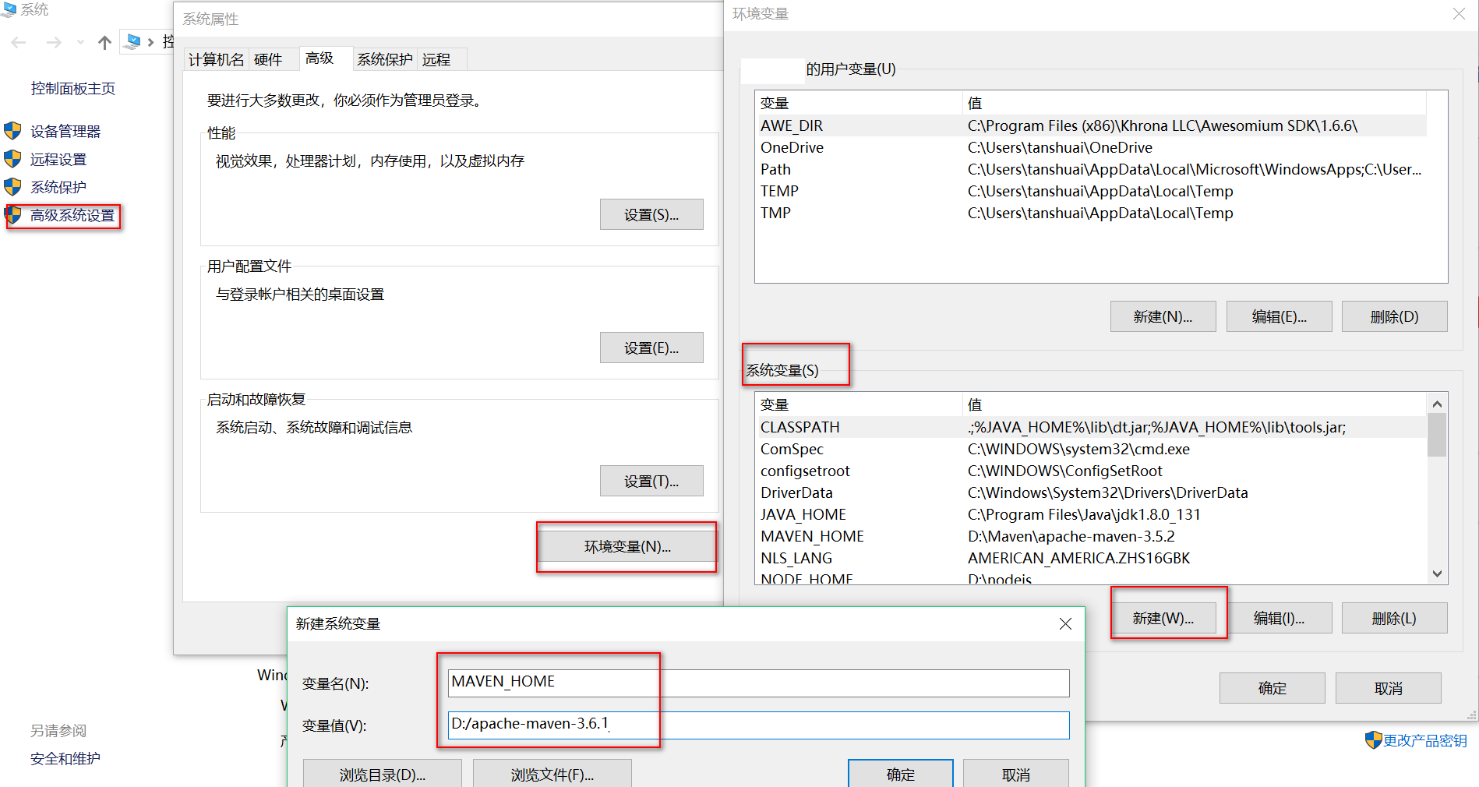Click the 变量名(N) input field
1479x787 pixels.
tap(758, 683)
